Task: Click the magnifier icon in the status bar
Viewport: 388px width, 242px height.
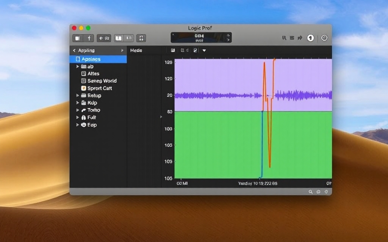Action: 311,192
